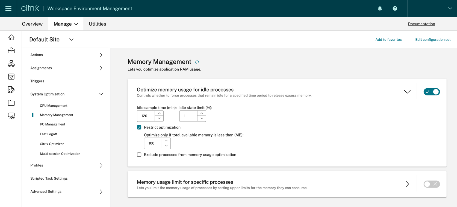Viewport: 457px width, 207px height.
Task: Select the folder icon in left sidebar
Action: [11, 103]
